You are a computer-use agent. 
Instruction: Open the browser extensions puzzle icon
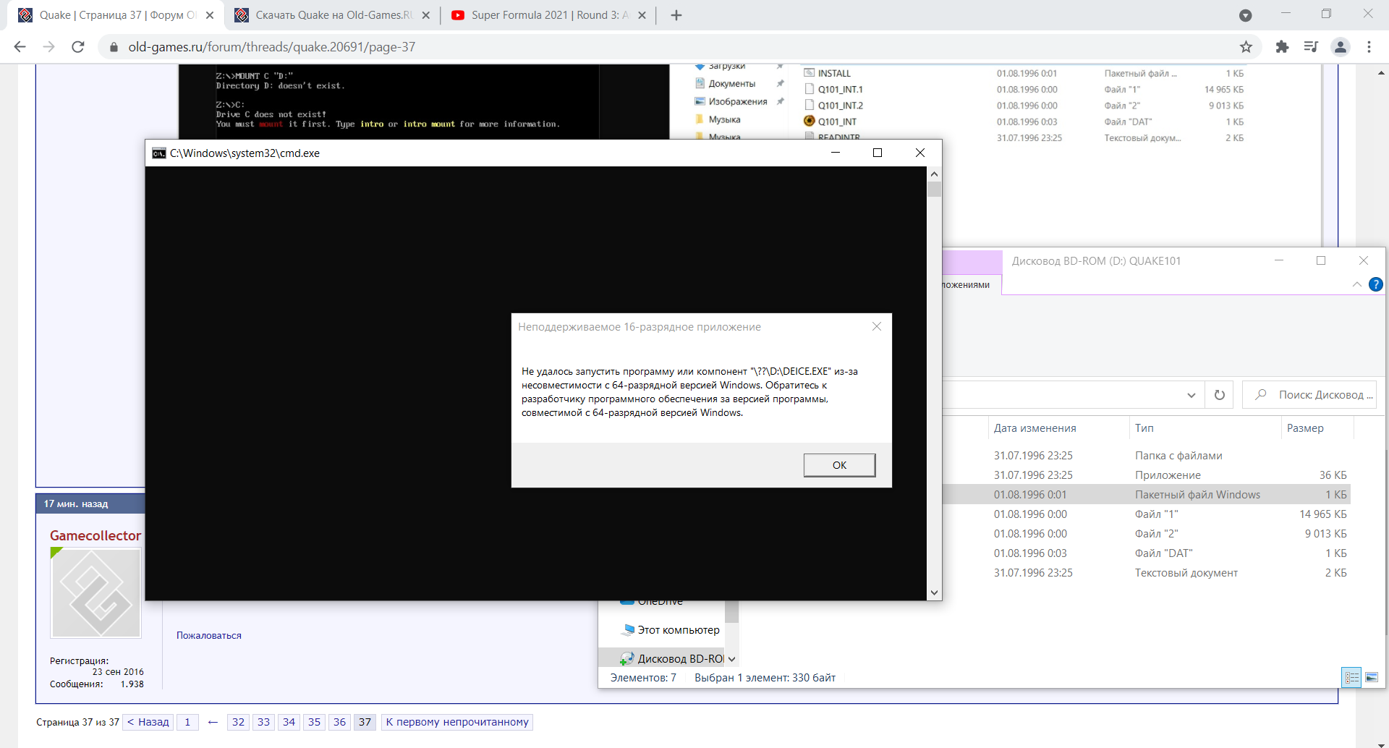pos(1282,47)
